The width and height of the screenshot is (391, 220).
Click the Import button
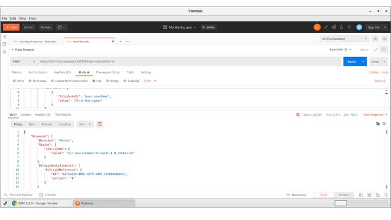pos(29,27)
